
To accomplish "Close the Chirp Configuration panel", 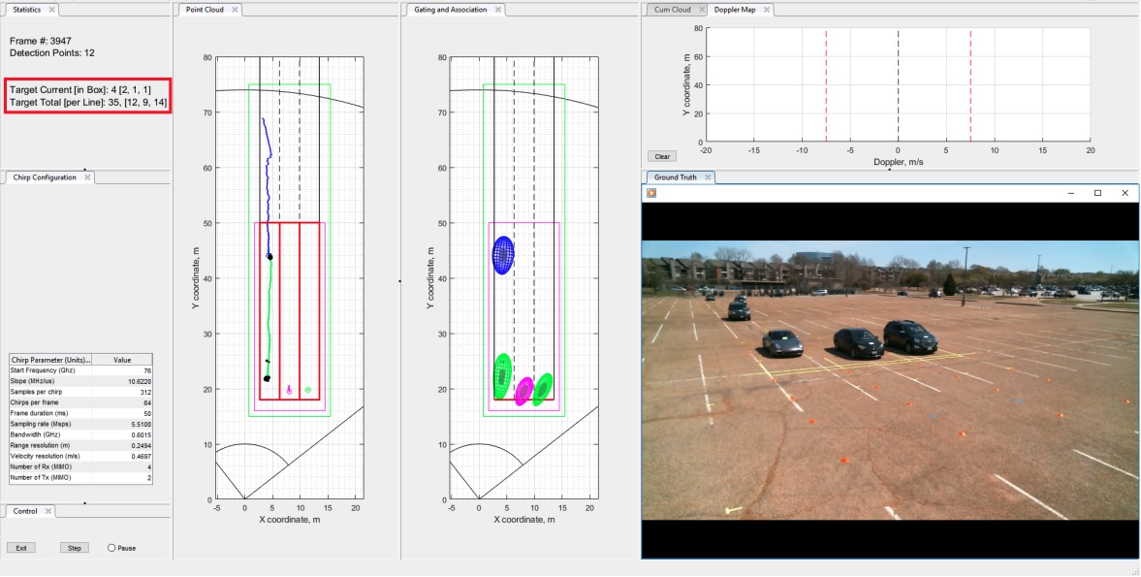I will click(87, 177).
